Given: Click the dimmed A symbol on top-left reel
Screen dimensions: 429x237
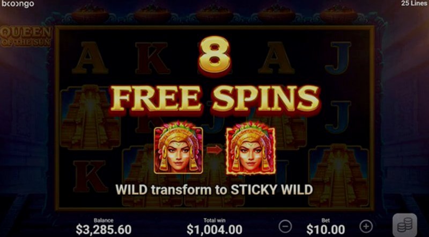Looking at the screenshot, I should pos(90,58).
